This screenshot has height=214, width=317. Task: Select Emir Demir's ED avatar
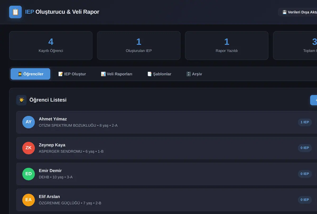point(29,174)
